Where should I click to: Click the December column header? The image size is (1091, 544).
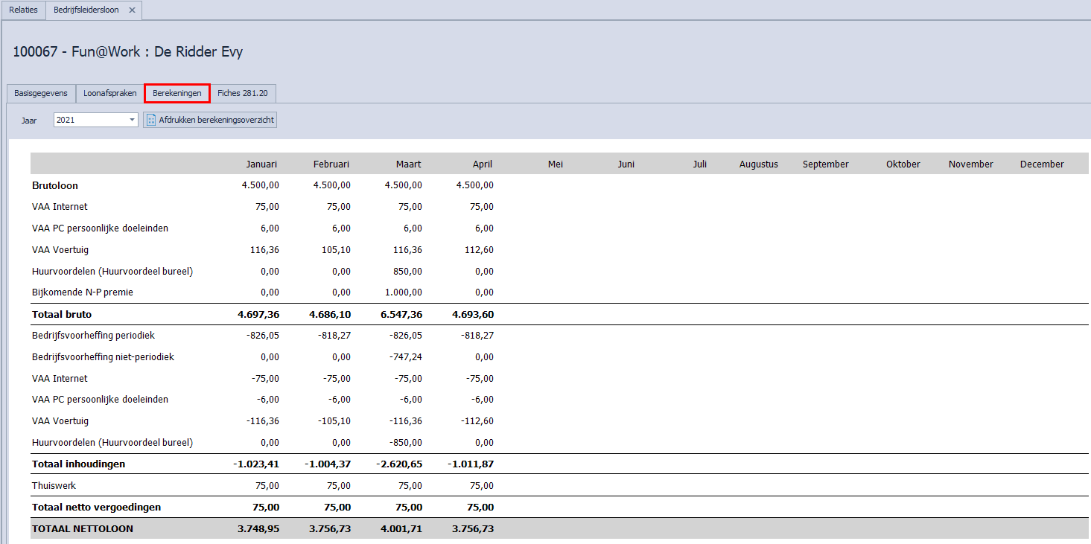tap(1041, 164)
